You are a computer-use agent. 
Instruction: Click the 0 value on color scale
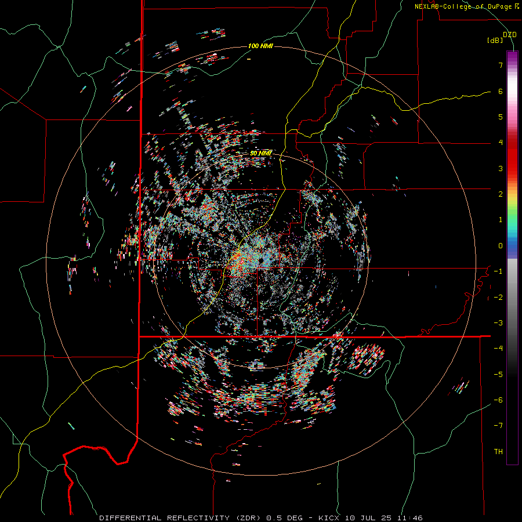(x=501, y=246)
